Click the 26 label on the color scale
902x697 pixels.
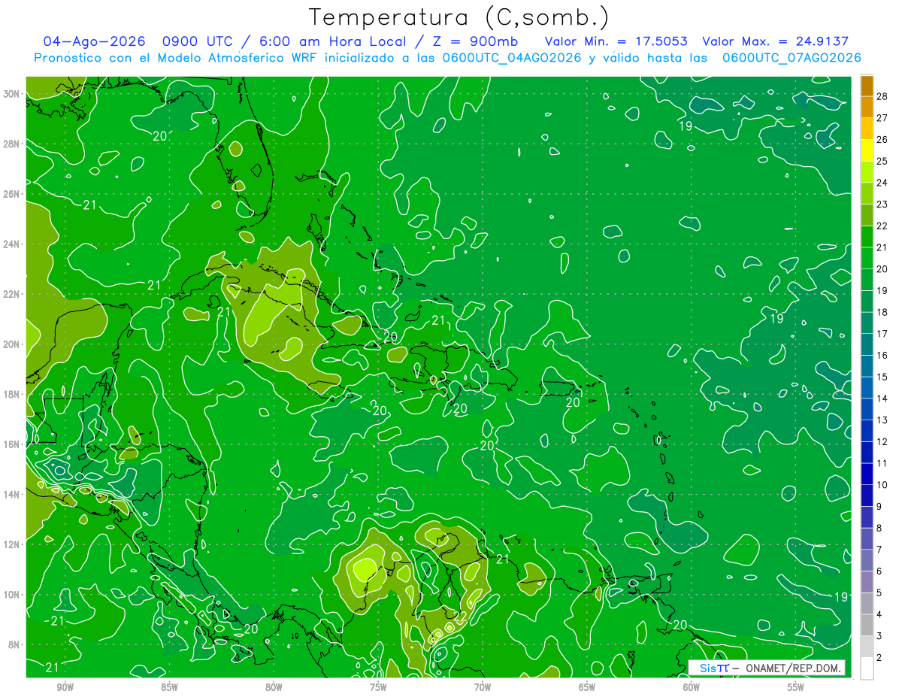pos(883,140)
